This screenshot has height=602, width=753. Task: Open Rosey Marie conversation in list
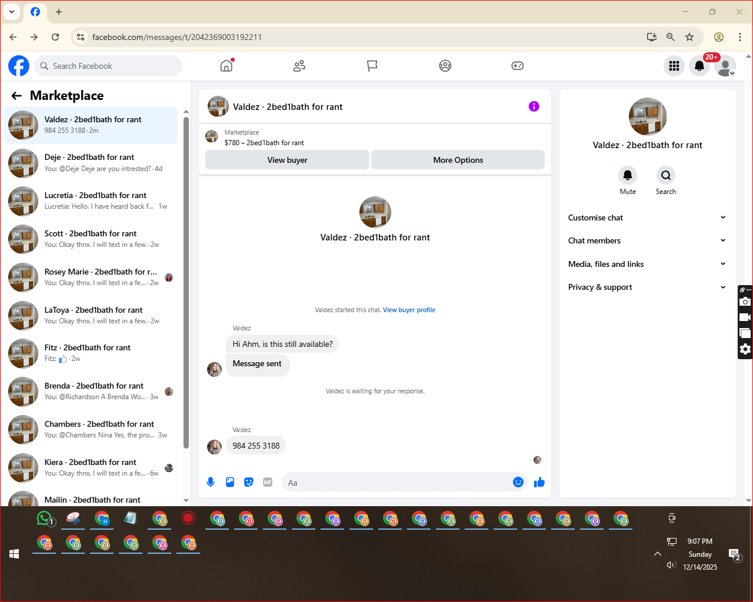point(91,277)
